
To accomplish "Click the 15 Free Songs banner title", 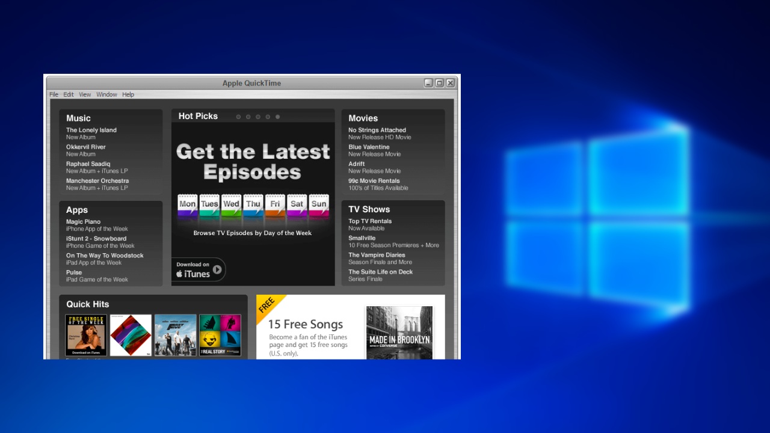I will point(306,325).
